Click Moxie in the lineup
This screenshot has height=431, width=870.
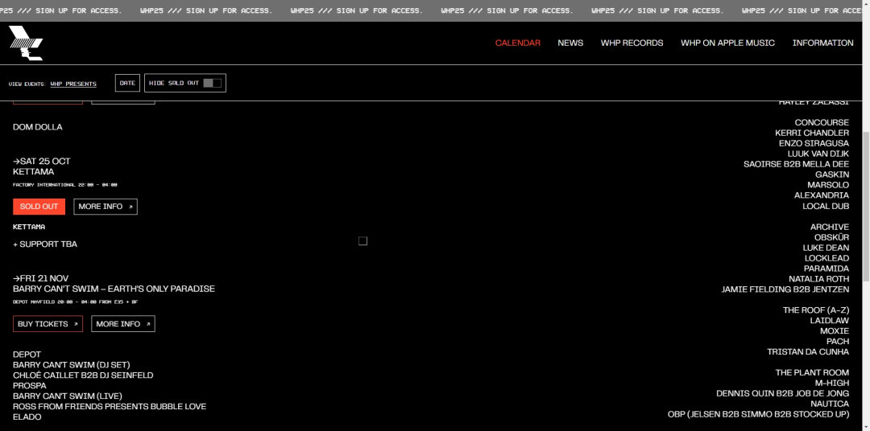pyautogui.click(x=835, y=331)
